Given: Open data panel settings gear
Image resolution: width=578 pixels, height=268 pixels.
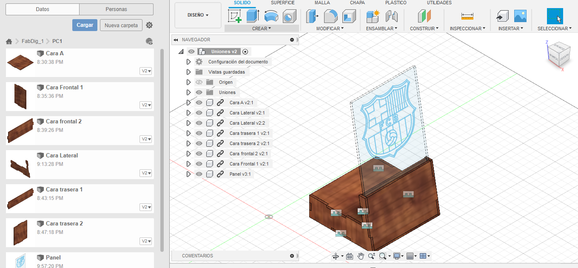Looking at the screenshot, I should (149, 26).
